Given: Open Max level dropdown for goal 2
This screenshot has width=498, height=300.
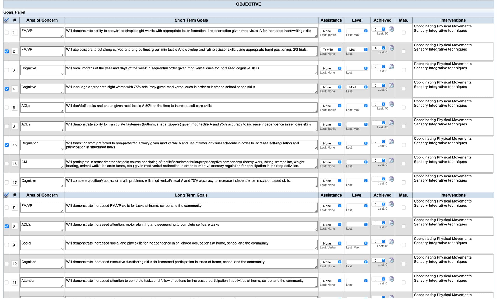Looking at the screenshot, I should pyautogui.click(x=357, y=50).
